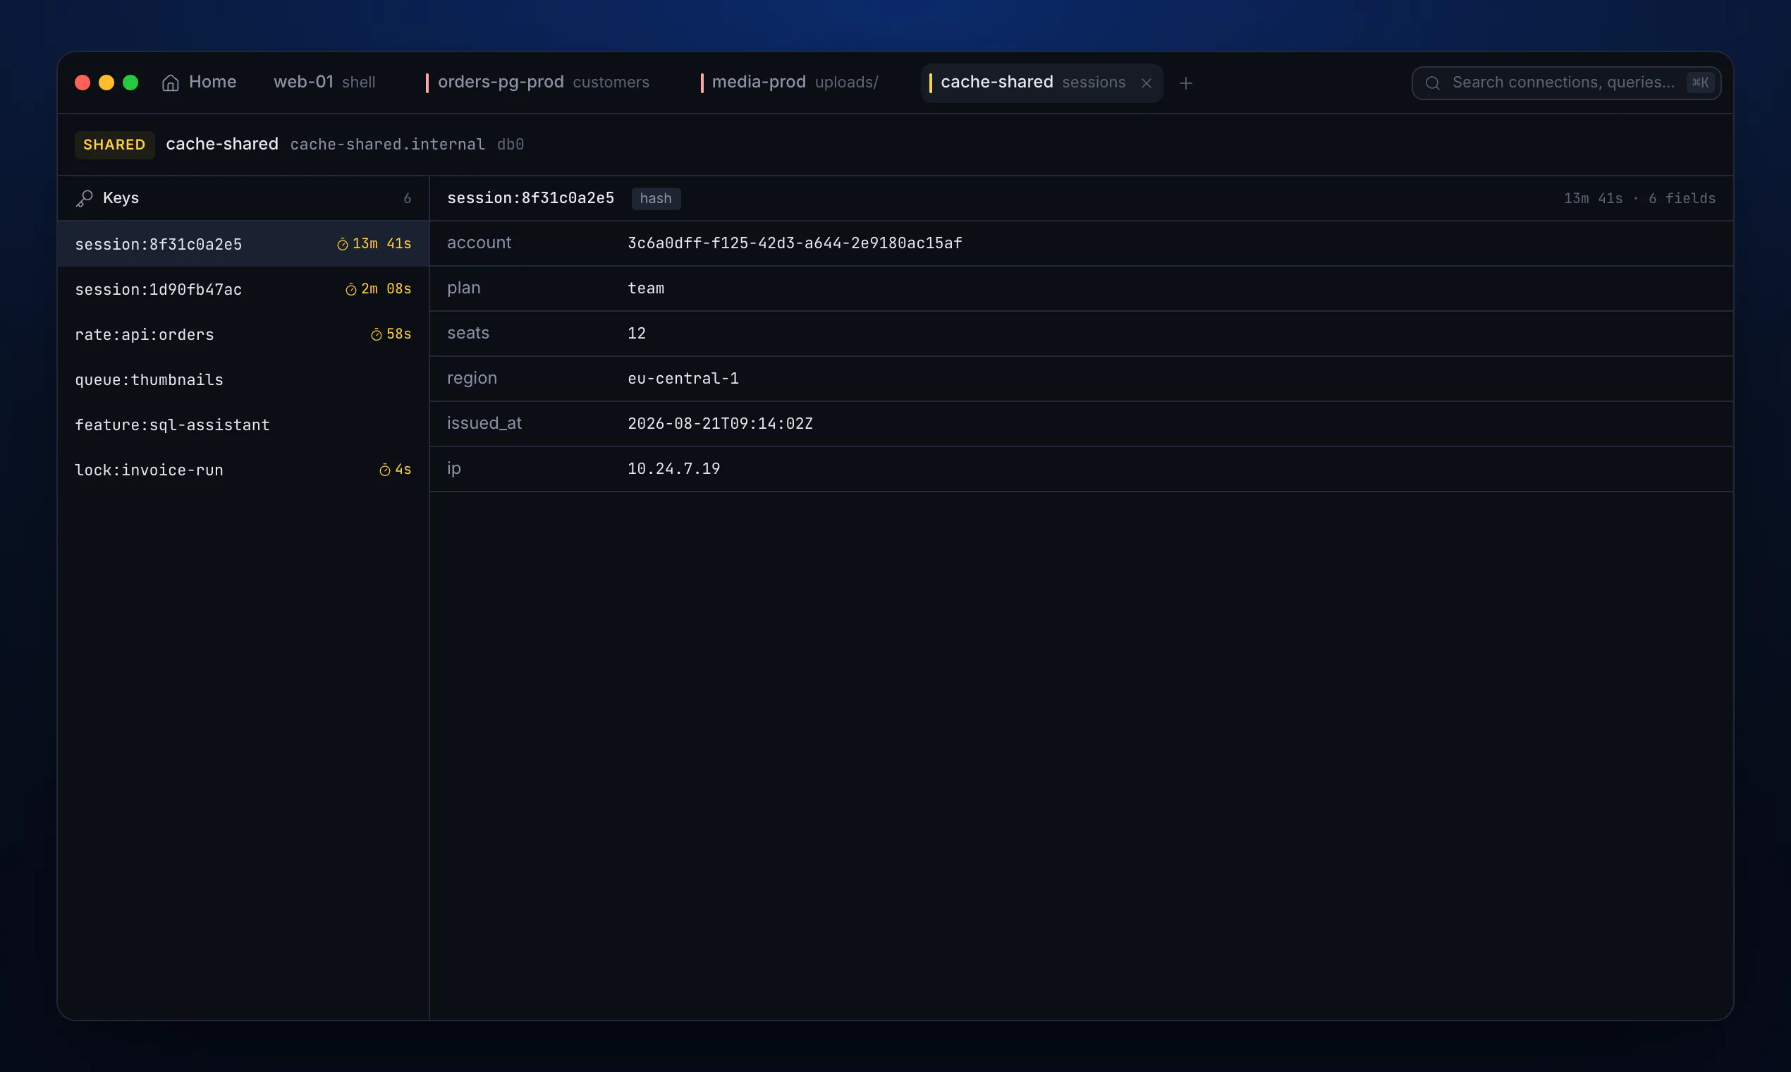
Task: Click the account value 3c6a0dff-f125-42d3-a644-2e9180ac15af
Action: (795, 243)
